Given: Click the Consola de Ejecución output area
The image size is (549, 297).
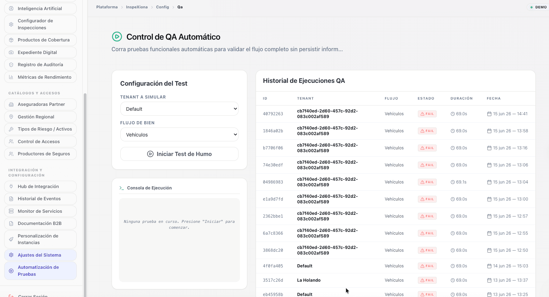Looking at the screenshot, I should (x=179, y=240).
